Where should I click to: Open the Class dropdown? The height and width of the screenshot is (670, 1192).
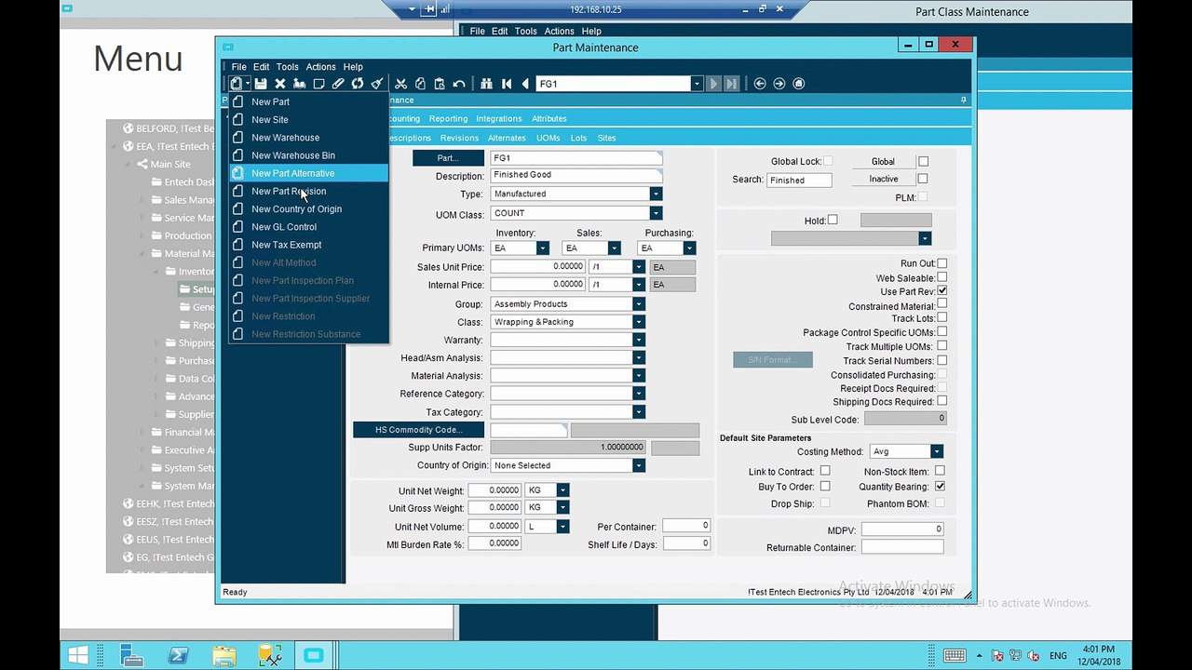point(638,322)
